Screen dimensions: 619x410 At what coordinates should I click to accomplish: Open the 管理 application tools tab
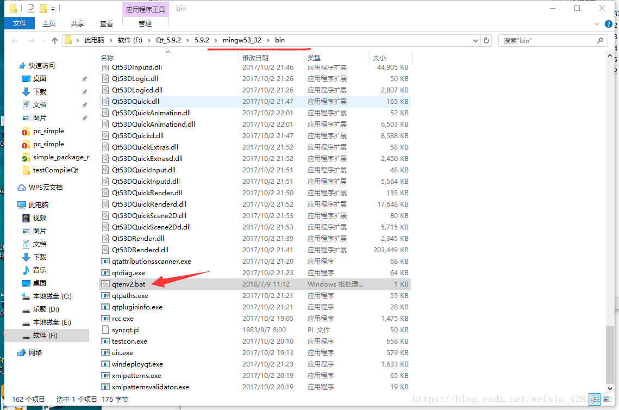[145, 24]
